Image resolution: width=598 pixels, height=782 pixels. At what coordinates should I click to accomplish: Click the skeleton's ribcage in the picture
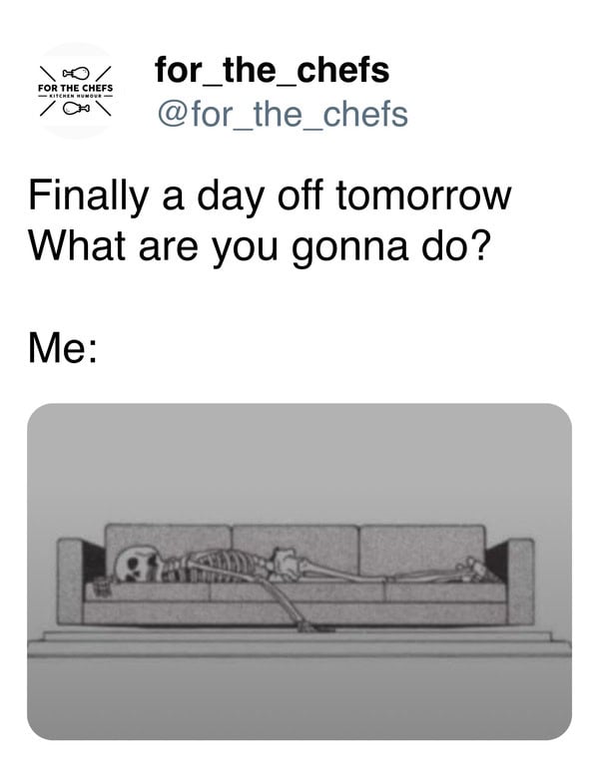[x=218, y=567]
